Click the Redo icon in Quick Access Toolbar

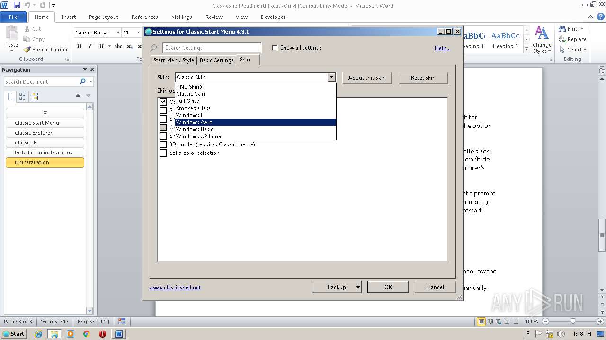pos(43,5)
